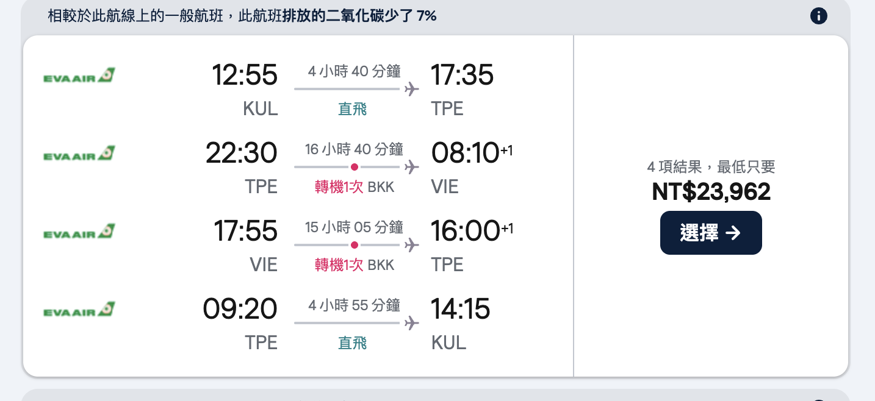Click airplane icon on the 22:30 flight row
This screenshot has height=401, width=875.
pos(412,167)
